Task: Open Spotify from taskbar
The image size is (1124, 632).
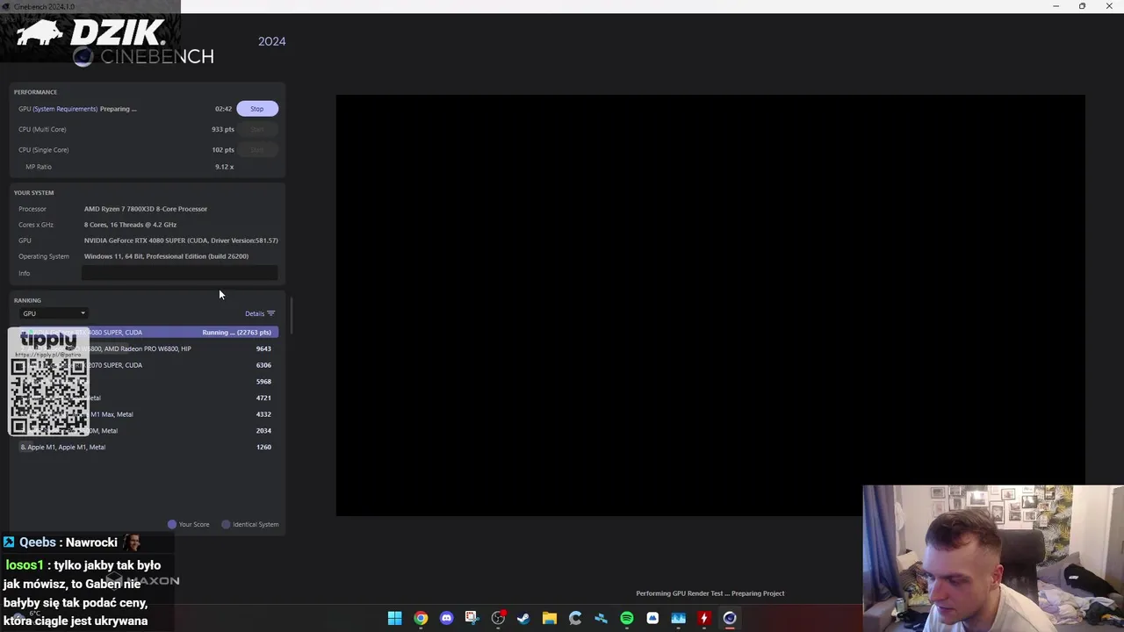Action: pyautogui.click(x=626, y=618)
